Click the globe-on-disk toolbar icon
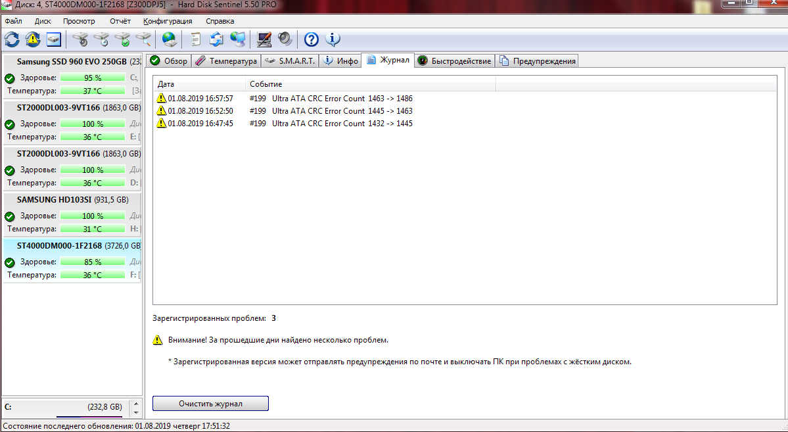The width and height of the screenshot is (788, 432). point(170,39)
